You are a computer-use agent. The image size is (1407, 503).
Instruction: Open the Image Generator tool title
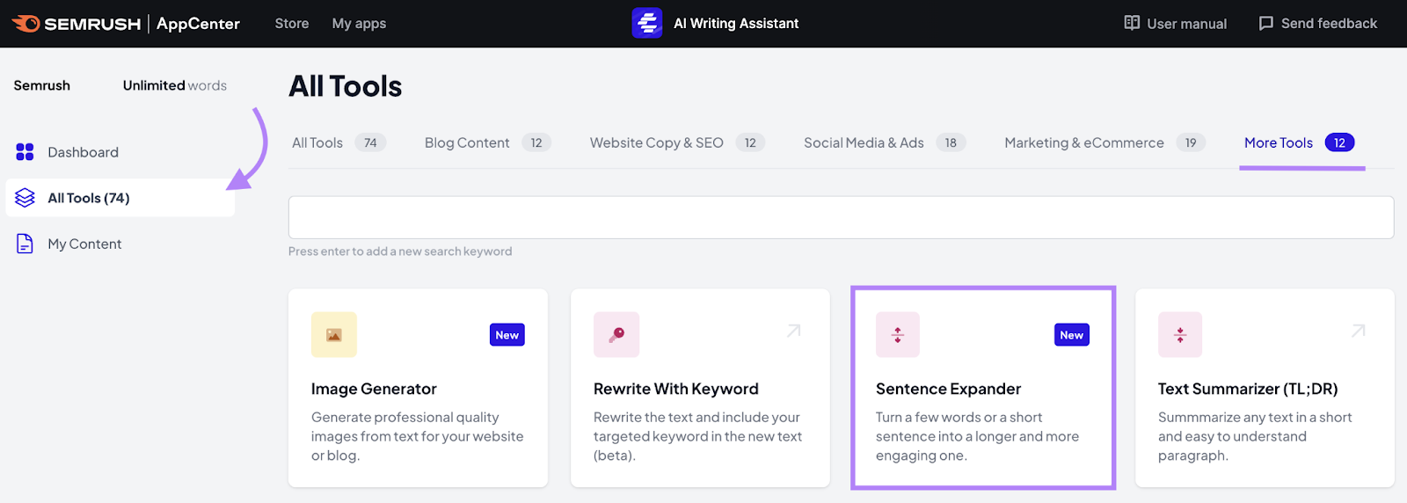[x=374, y=389]
